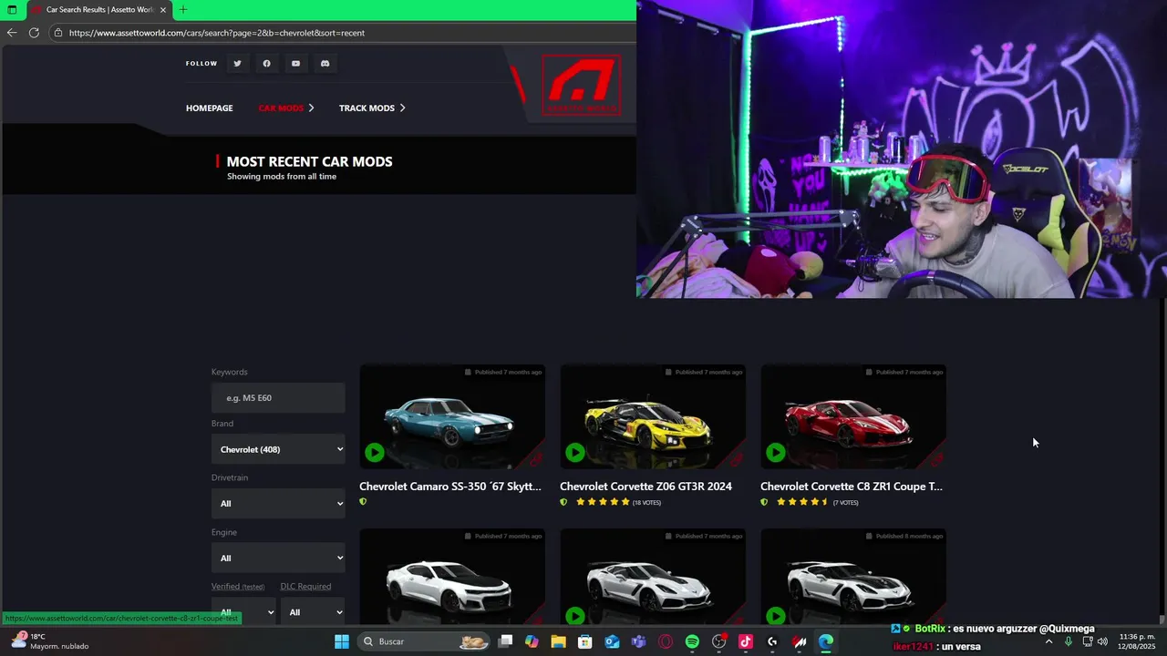
Task: Expand the DLC Required dropdown
Action: pos(313,610)
